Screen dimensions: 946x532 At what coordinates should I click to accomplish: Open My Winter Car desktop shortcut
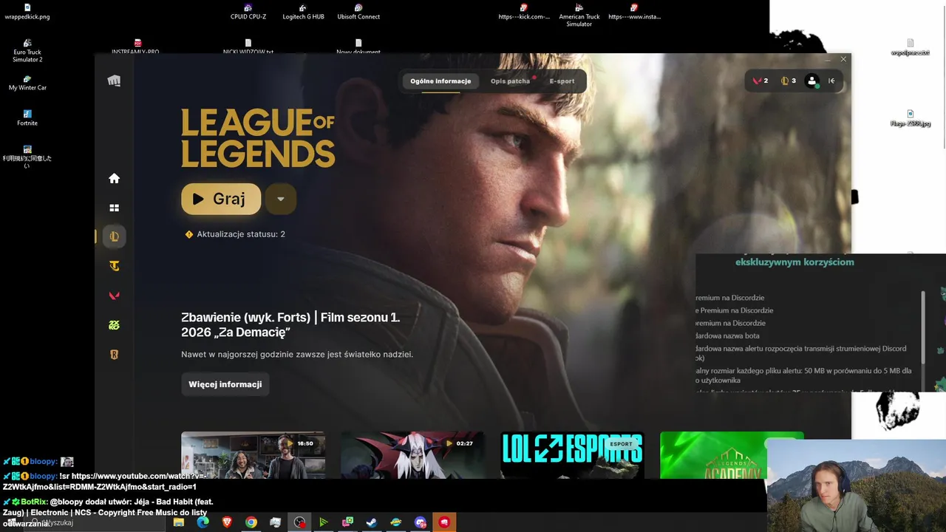point(27,83)
